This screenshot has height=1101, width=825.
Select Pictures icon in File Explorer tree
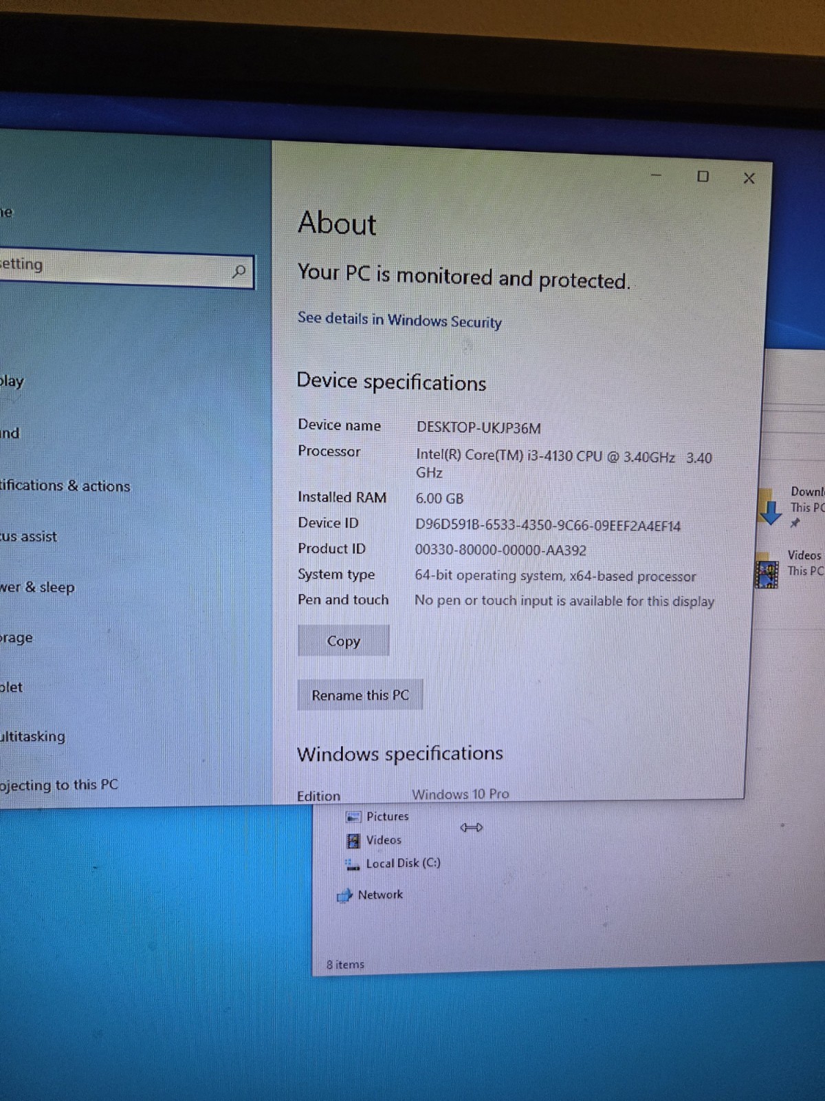[x=353, y=817]
